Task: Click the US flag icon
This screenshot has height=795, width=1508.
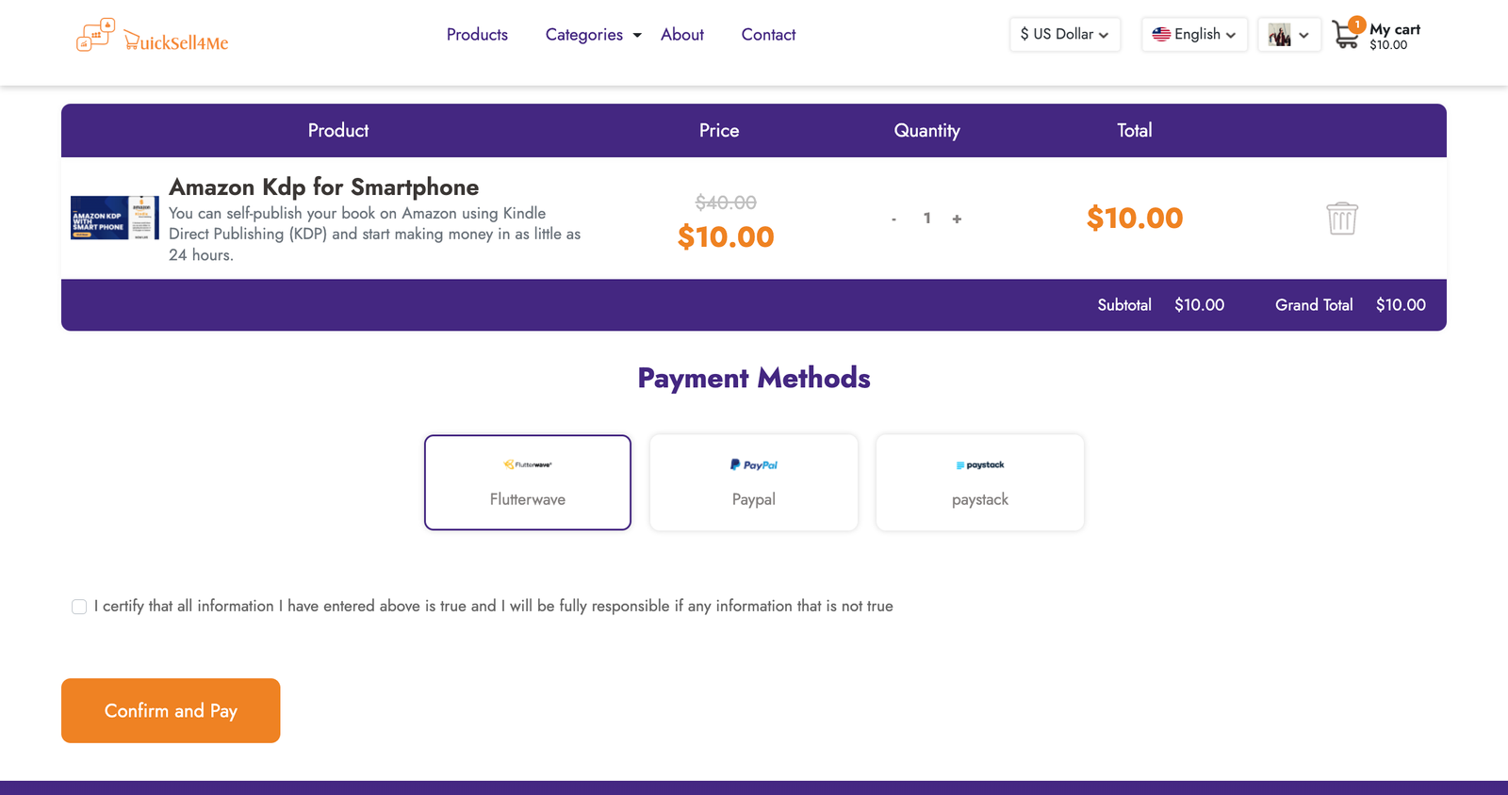Action: (1161, 35)
